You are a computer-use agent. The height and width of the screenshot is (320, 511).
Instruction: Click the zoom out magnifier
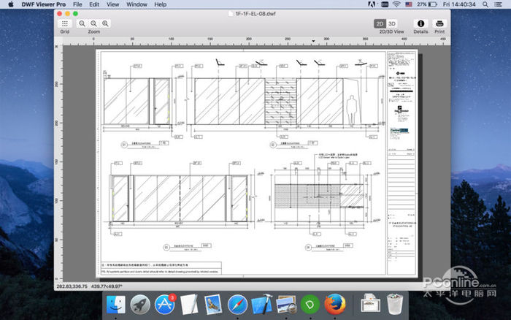coord(82,23)
